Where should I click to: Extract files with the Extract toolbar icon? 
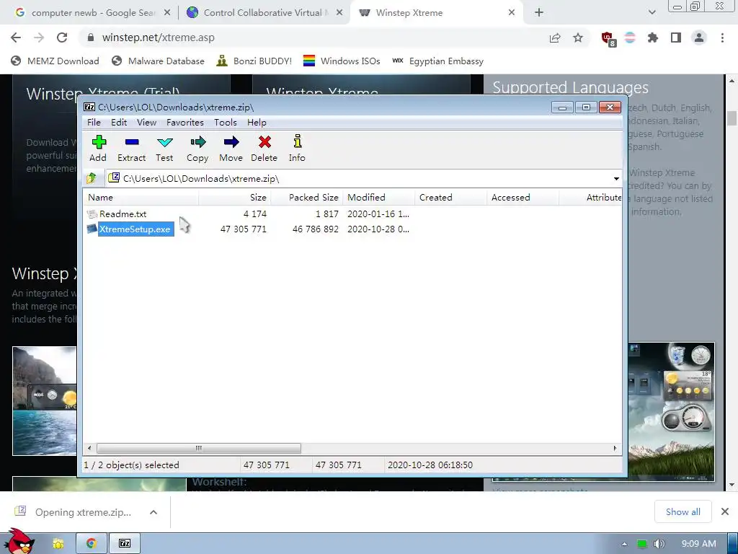pos(131,149)
